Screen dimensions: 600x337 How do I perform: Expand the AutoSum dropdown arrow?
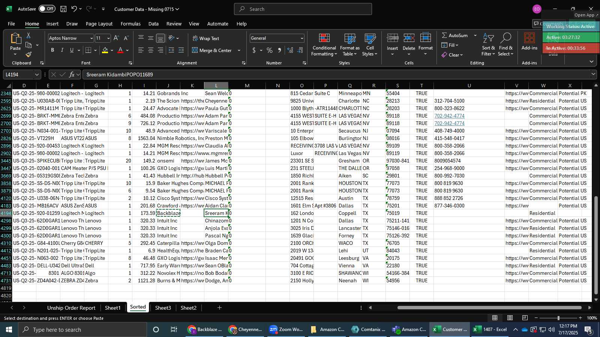pyautogui.click(x=475, y=35)
